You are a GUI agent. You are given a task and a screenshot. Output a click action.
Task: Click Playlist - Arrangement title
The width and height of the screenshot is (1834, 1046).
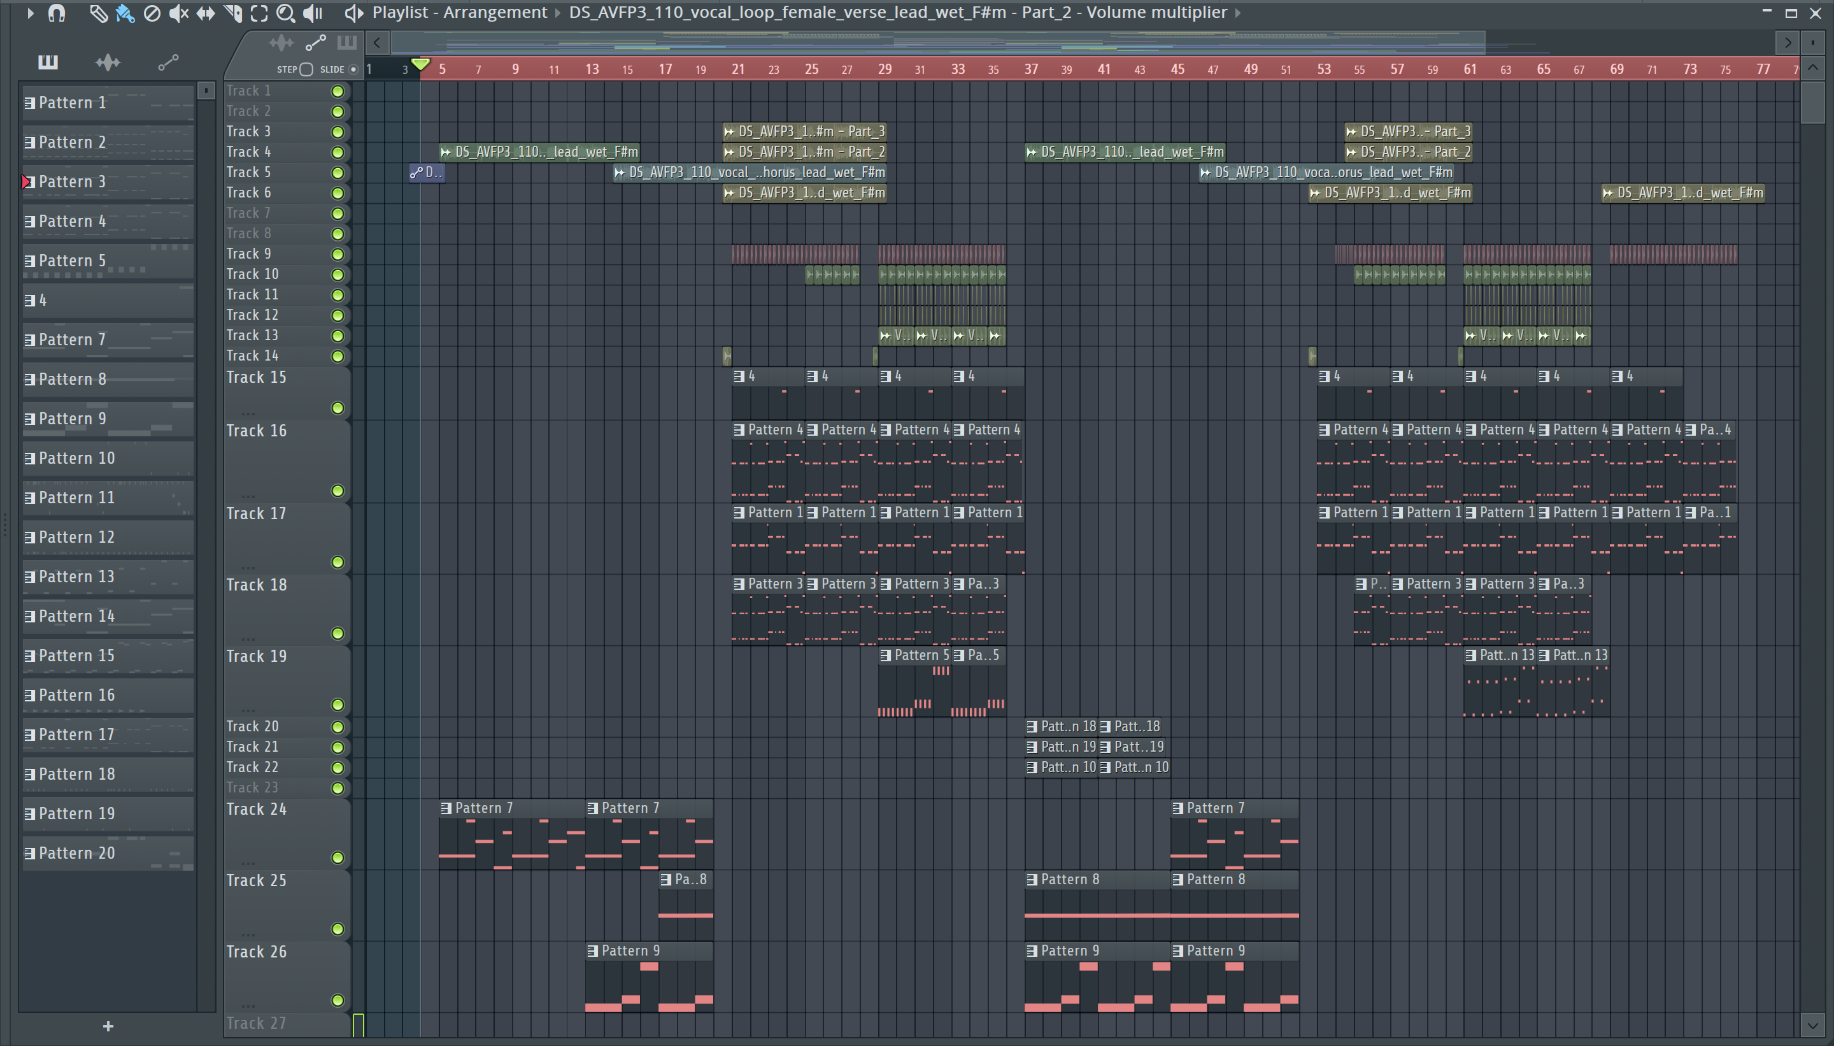pos(460,12)
